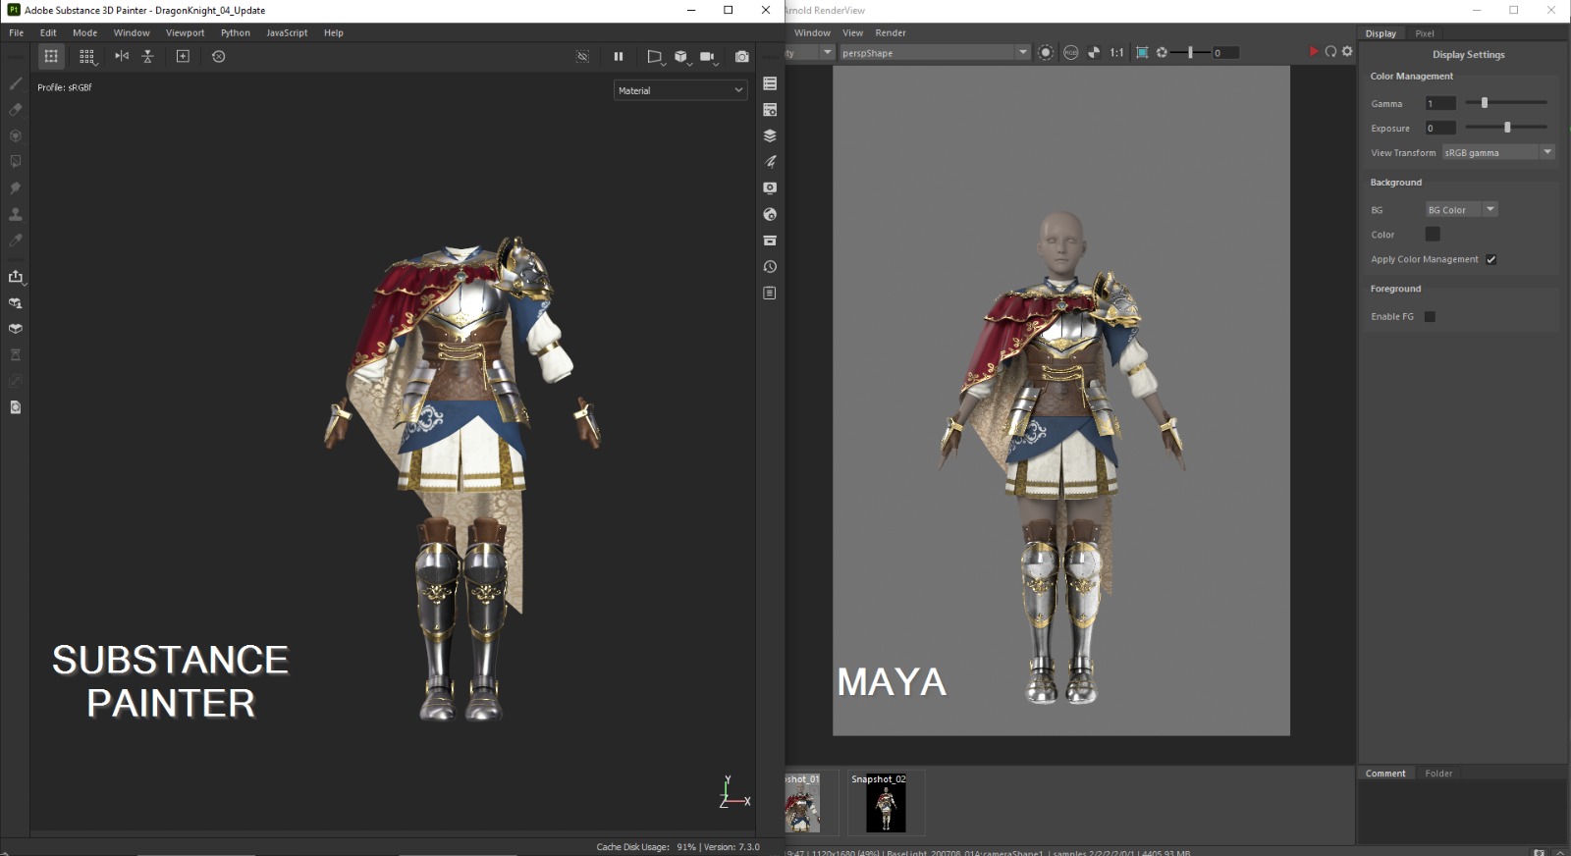Viewport: 1571px width, 856px height.
Task: Open the File menu in Substance Painter
Action: (x=17, y=32)
